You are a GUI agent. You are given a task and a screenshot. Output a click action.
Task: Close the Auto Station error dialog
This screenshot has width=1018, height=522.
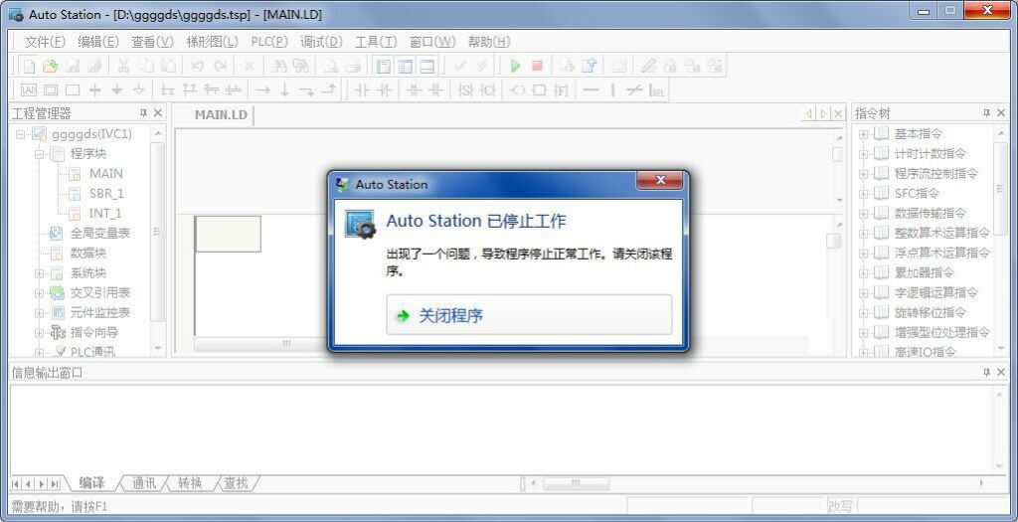[x=660, y=181]
